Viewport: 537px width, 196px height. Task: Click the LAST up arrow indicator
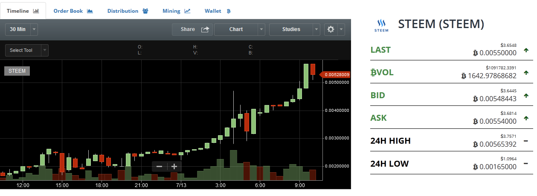pyautogui.click(x=526, y=50)
